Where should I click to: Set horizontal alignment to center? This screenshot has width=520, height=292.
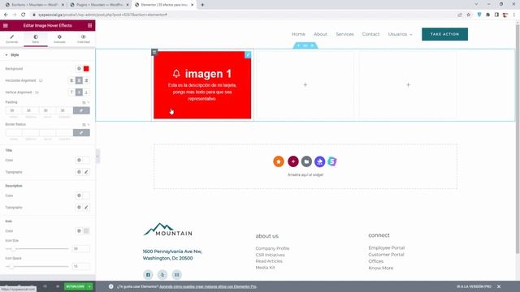79,80
